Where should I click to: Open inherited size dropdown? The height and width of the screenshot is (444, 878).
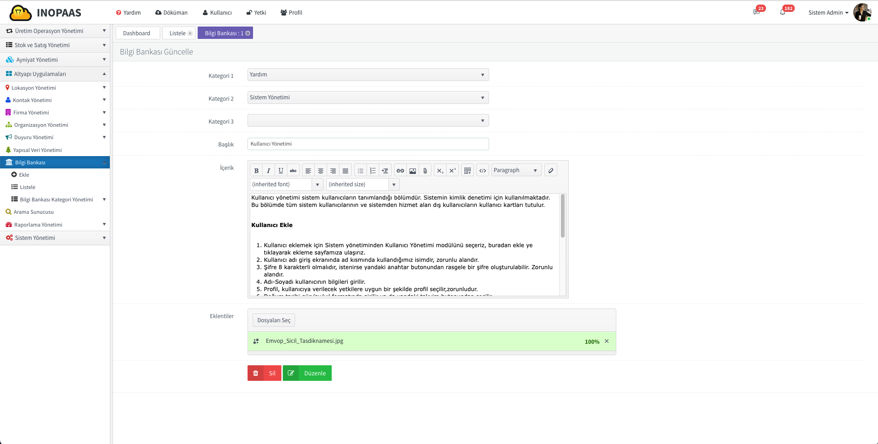(x=363, y=184)
